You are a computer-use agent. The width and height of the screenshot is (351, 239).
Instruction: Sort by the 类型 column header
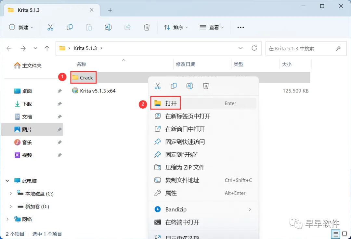coord(239,64)
